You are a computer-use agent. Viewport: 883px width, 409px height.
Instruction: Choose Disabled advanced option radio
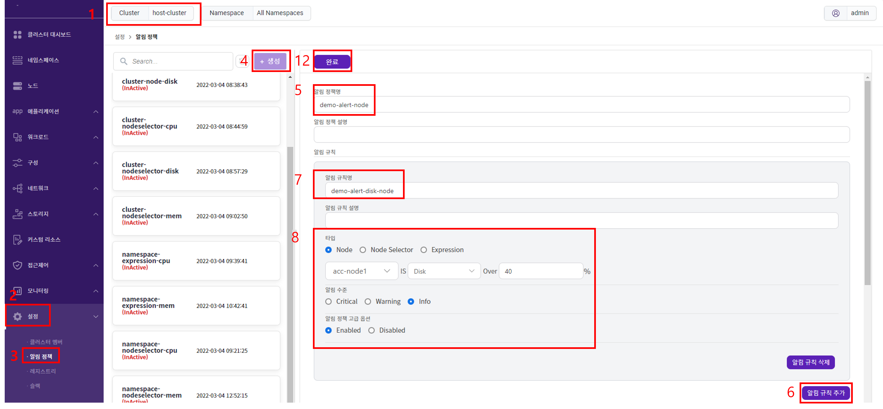point(371,331)
